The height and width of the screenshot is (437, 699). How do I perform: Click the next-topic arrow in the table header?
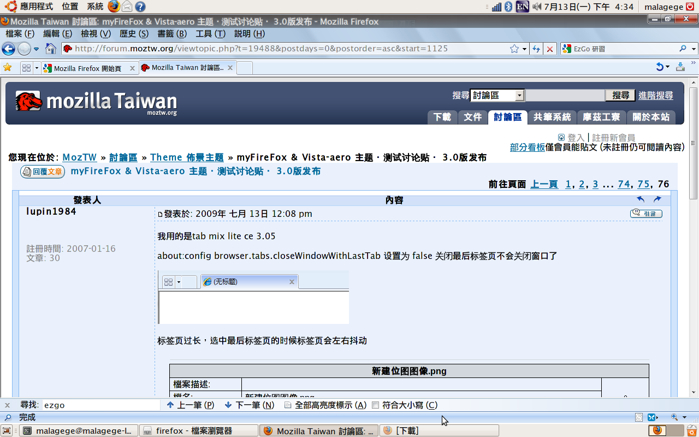click(657, 200)
